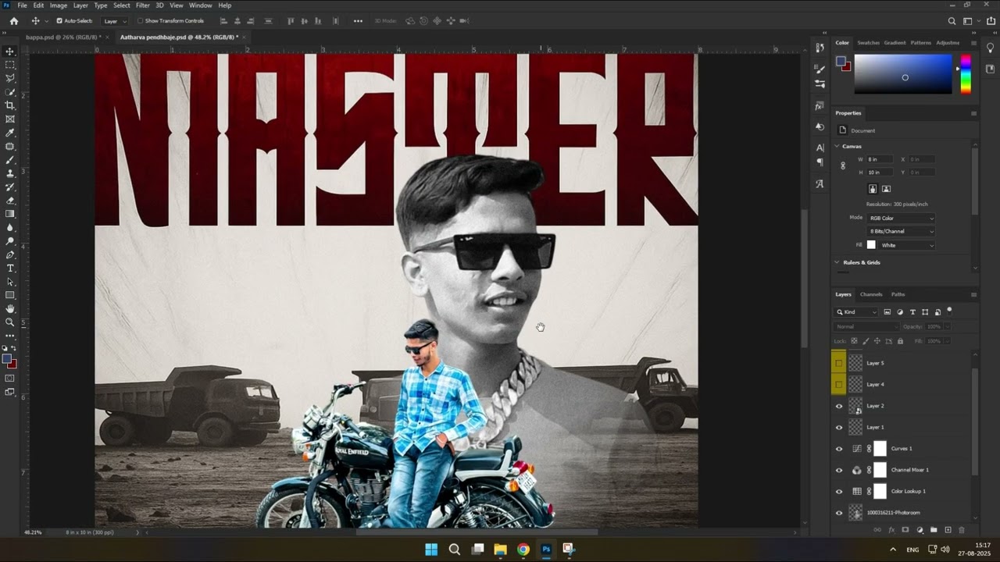Screen dimensions: 1000x562
Task: Select the Move tool in the toolbar
Action: pos(10,52)
